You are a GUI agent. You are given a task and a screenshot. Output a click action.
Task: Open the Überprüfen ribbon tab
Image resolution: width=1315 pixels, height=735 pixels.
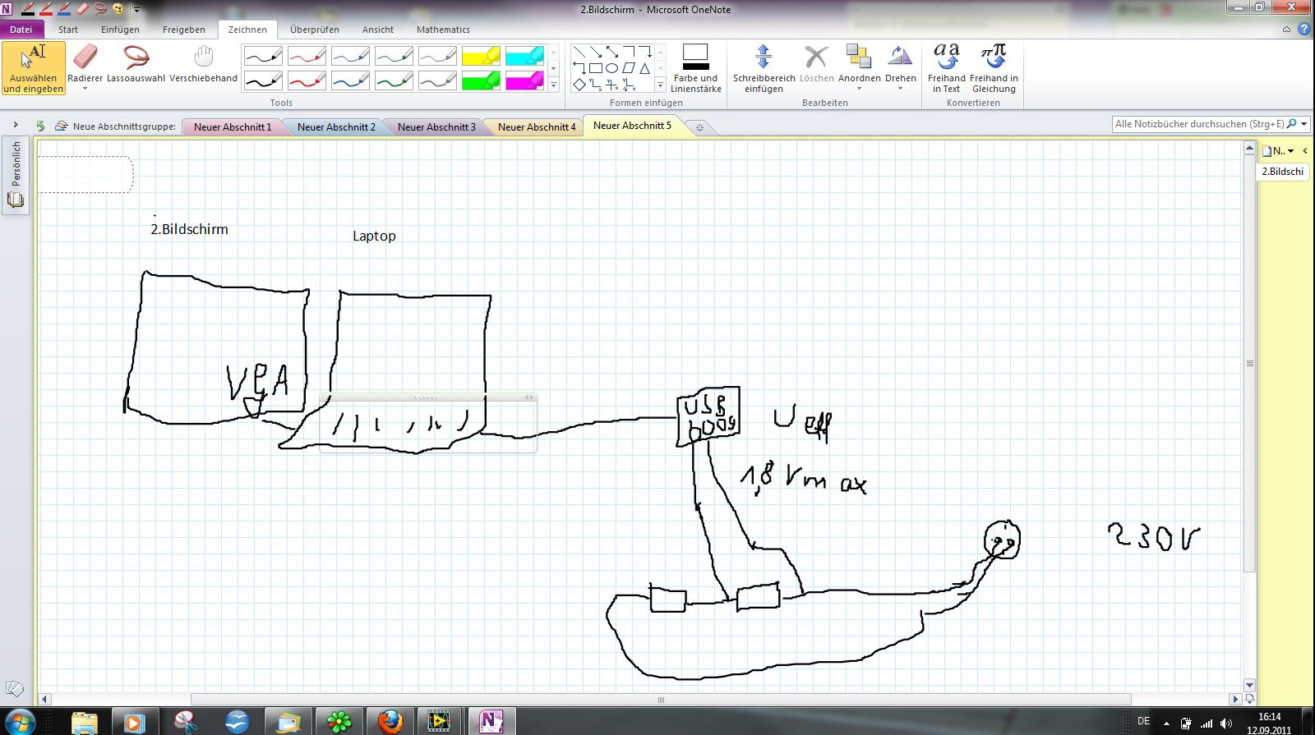[x=315, y=30]
